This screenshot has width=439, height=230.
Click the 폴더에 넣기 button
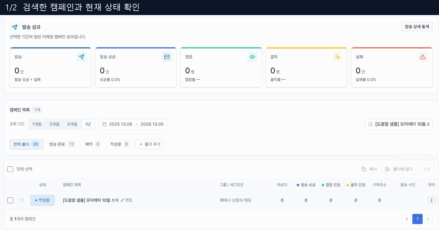pos(399,169)
